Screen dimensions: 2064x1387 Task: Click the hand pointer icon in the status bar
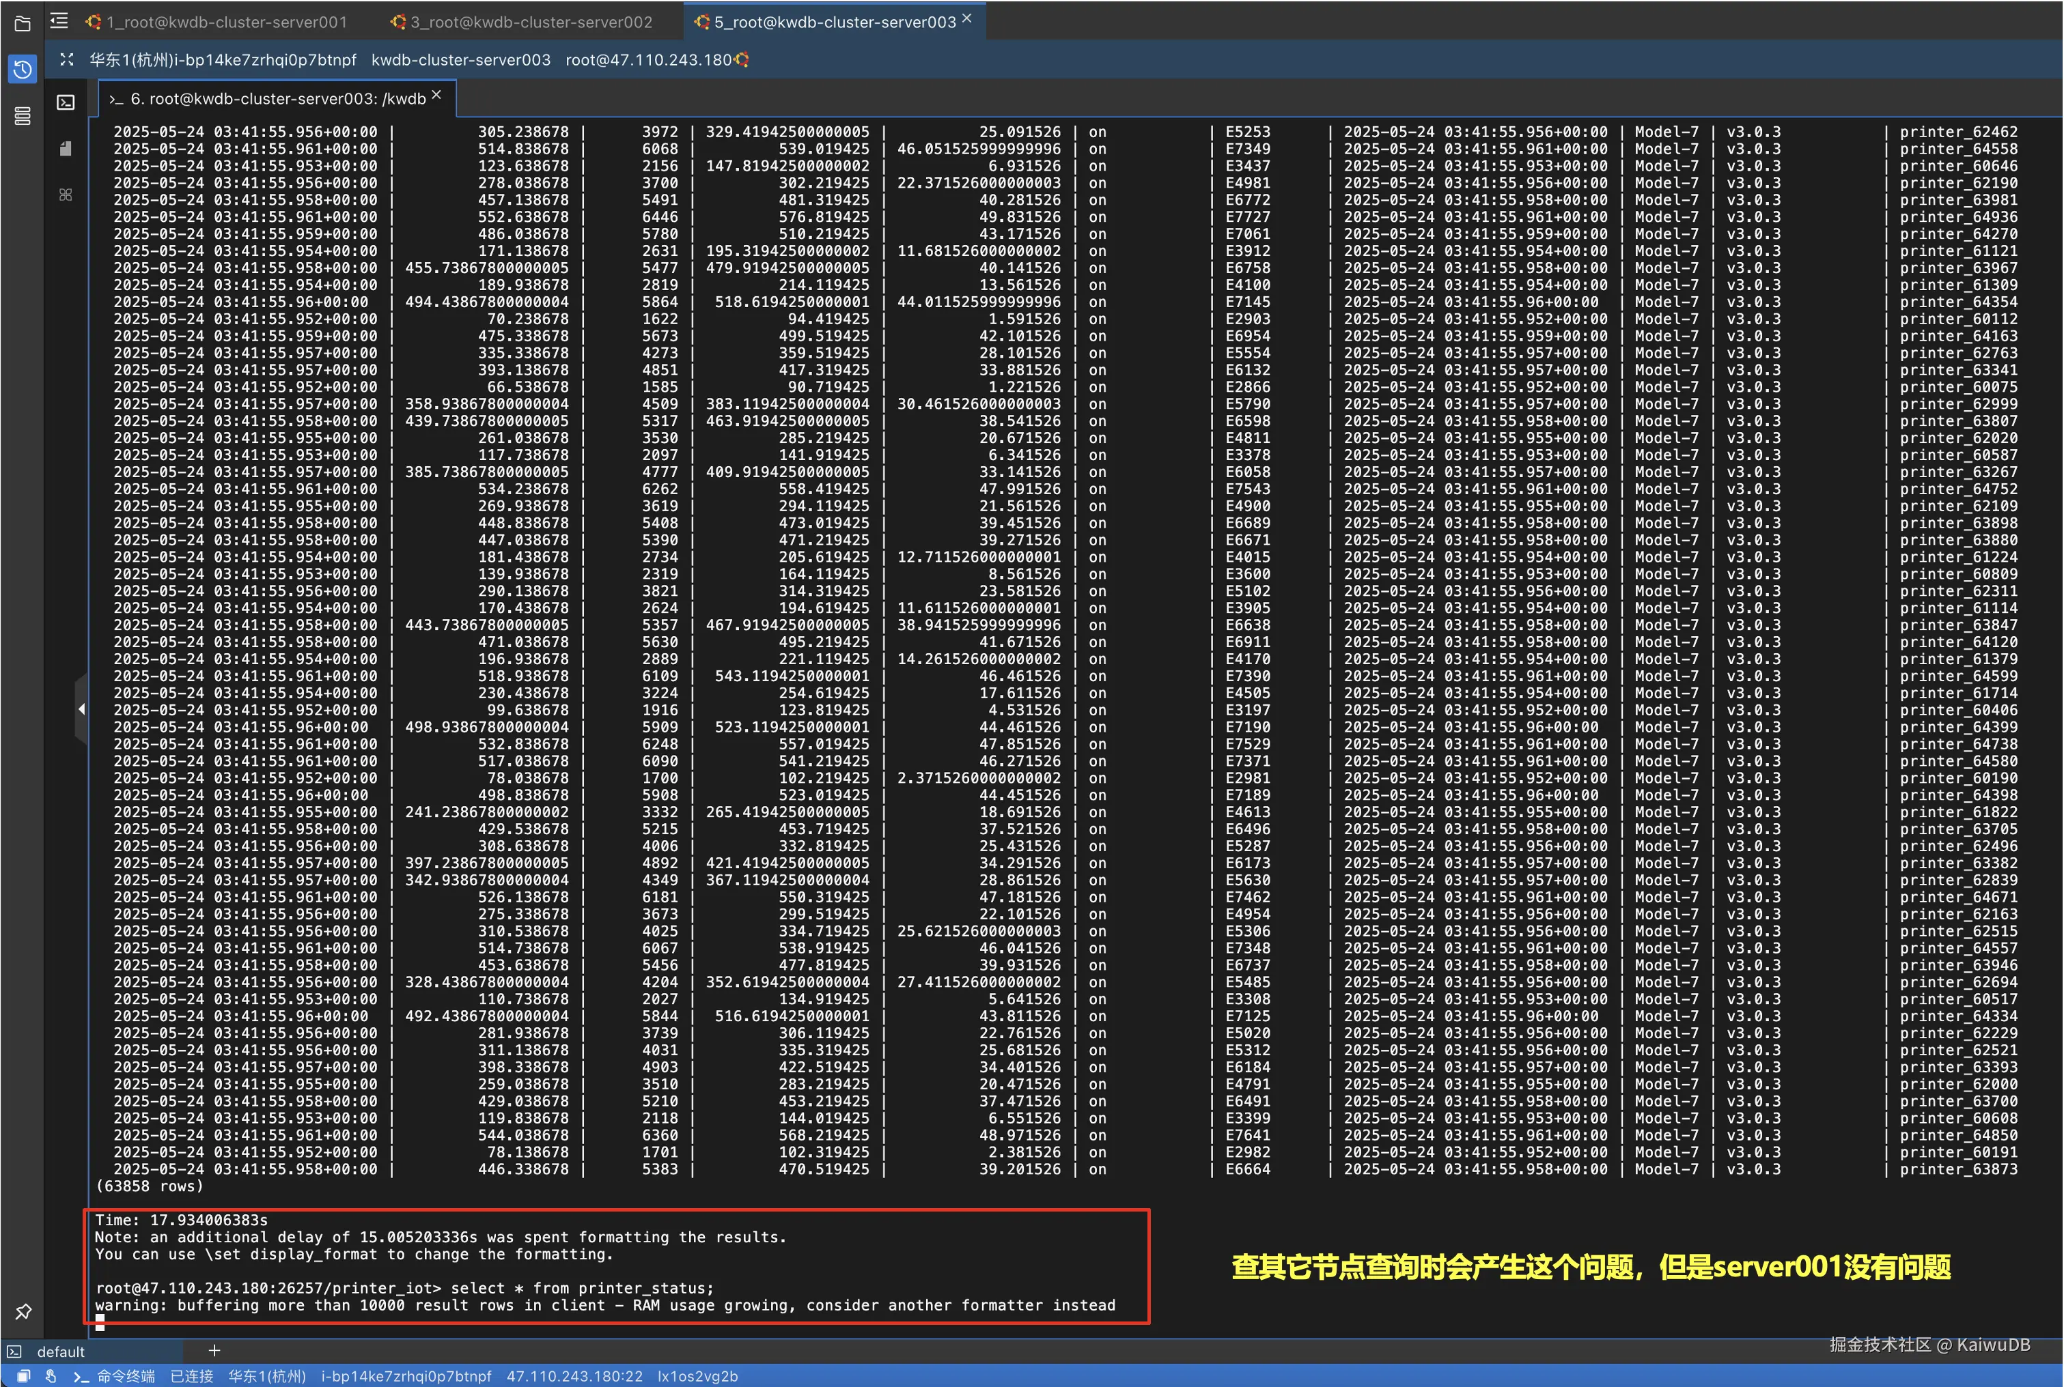click(x=51, y=1375)
